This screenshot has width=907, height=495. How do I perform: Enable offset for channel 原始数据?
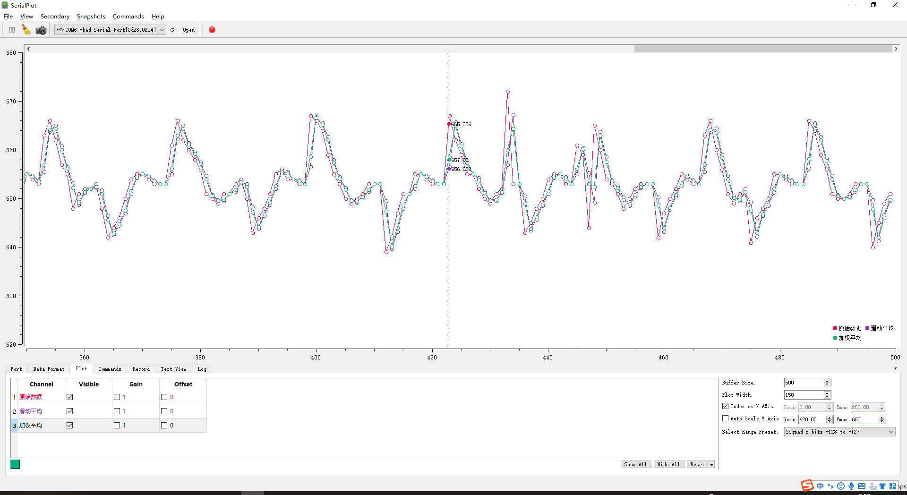[x=164, y=397]
